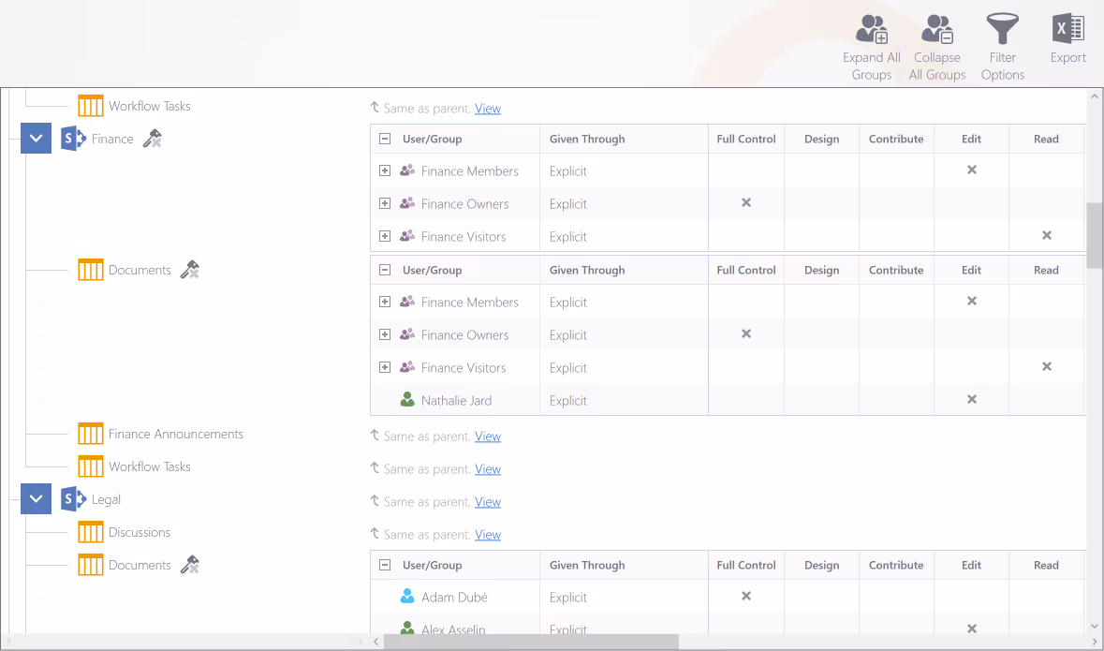Click the horizontal scrollbar thumb at bottom
Screen dimensions: 1104x651
pyautogui.click(x=531, y=642)
